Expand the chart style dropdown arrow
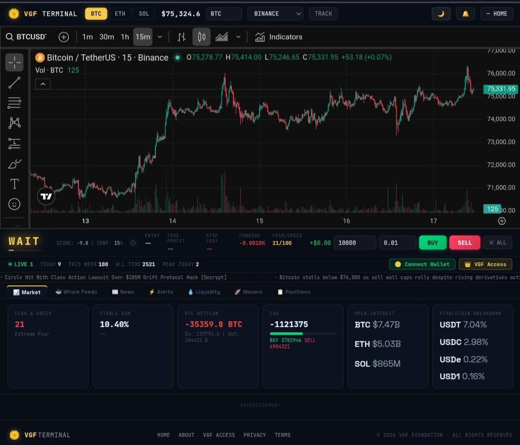Image resolution: width=520 pixels, height=445 pixels. coord(238,37)
